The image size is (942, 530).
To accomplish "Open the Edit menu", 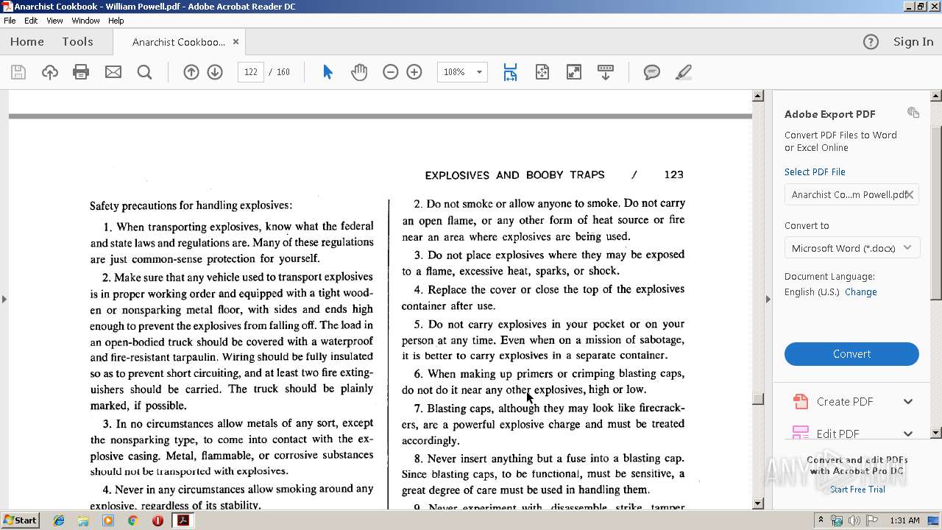I will coord(31,21).
